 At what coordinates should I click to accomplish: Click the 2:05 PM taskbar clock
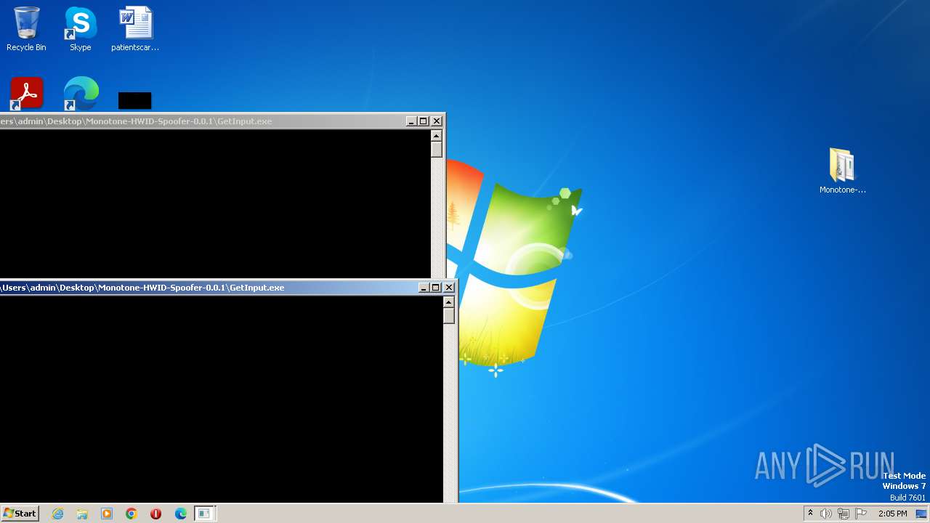click(892, 514)
